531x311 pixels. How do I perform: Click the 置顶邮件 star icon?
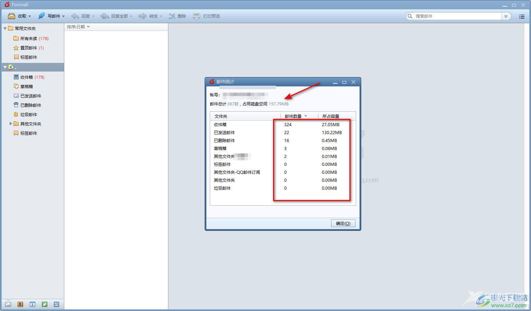[x=16, y=48]
